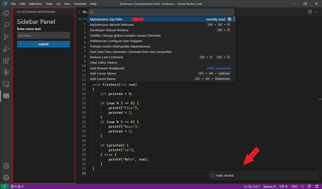Open Manage via the gear icon
The image size is (322, 189).
pyautogui.click(x=6, y=177)
